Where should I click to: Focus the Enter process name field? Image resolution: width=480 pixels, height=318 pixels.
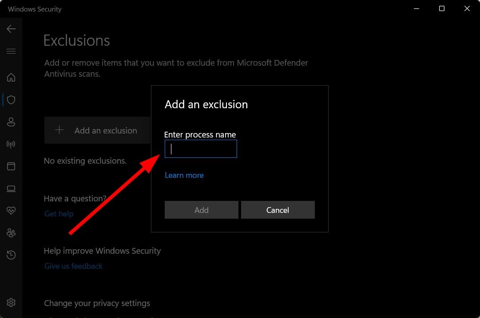pos(201,149)
